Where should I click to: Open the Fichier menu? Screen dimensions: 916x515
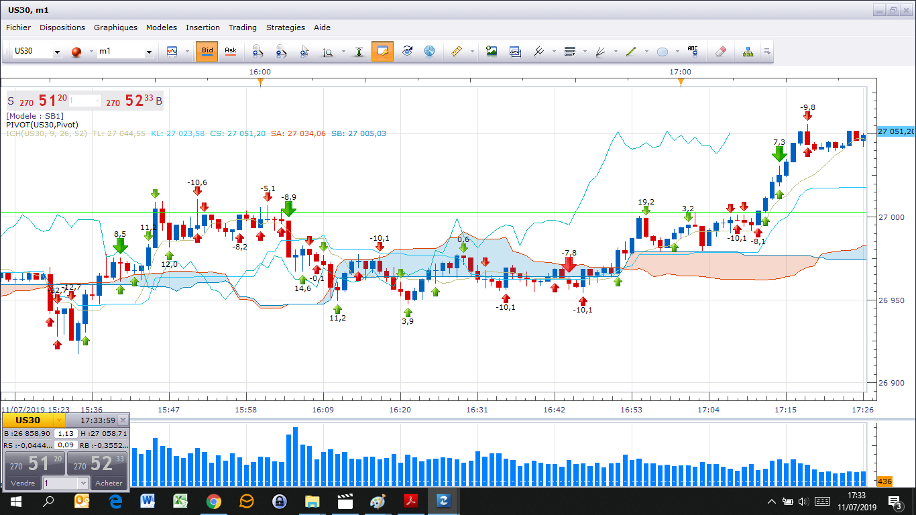click(18, 27)
